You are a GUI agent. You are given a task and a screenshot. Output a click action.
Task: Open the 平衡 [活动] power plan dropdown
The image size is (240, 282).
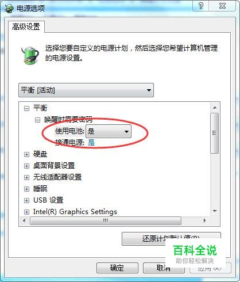[86, 90]
